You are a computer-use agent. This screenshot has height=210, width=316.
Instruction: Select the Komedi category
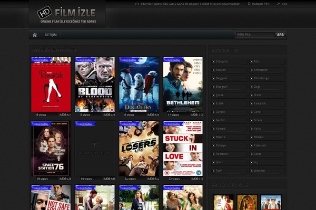coord(229,129)
